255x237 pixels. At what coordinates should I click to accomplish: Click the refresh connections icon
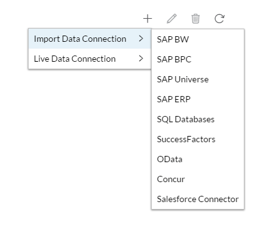(220, 19)
